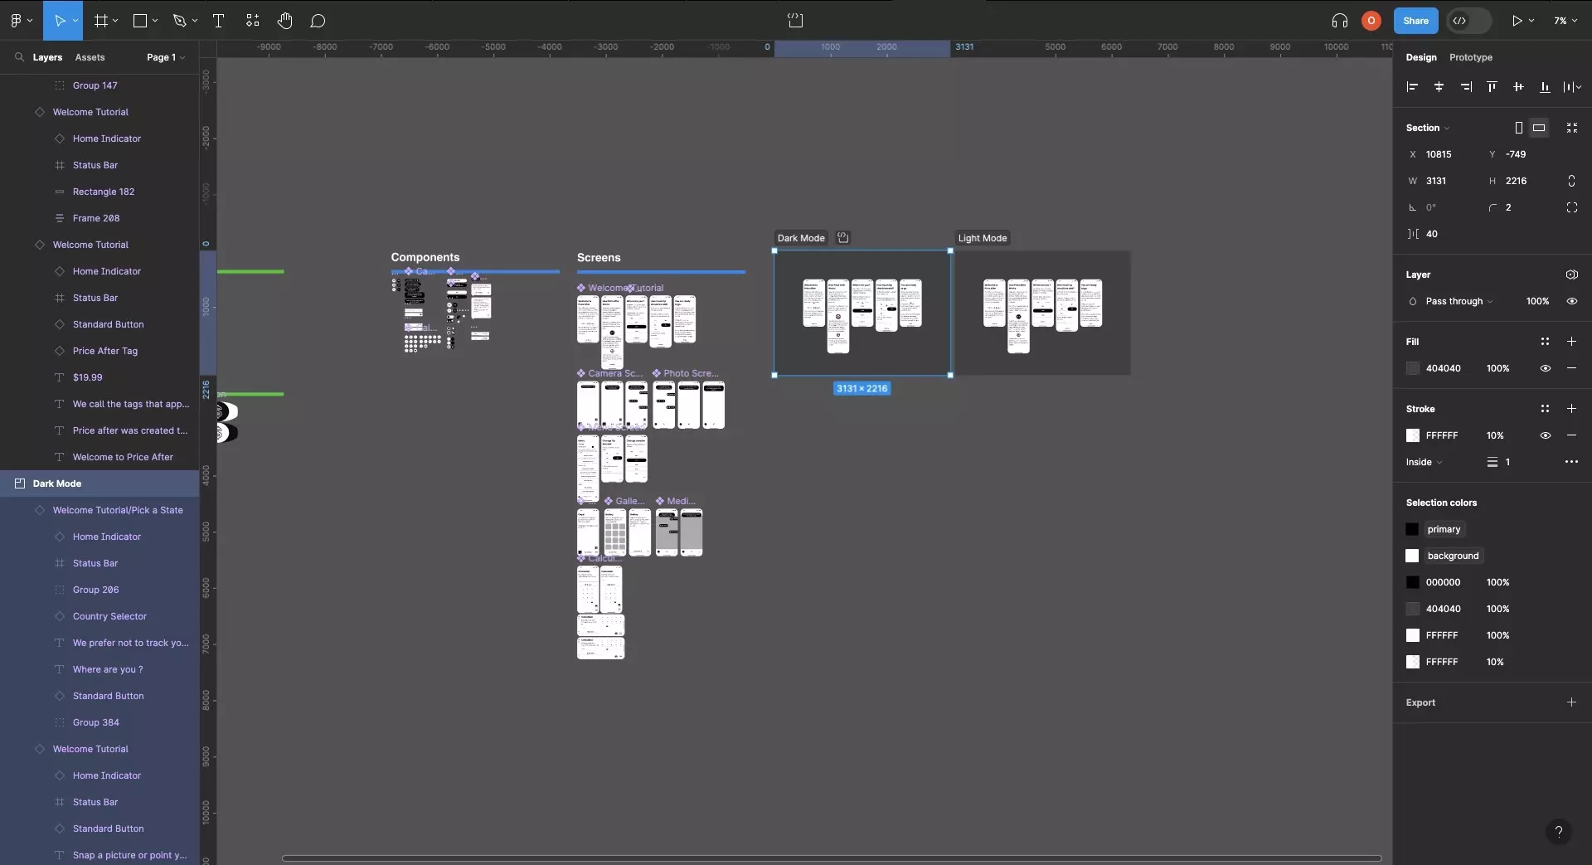
Task: Open Fill styles icon
Action: [x=1545, y=342]
